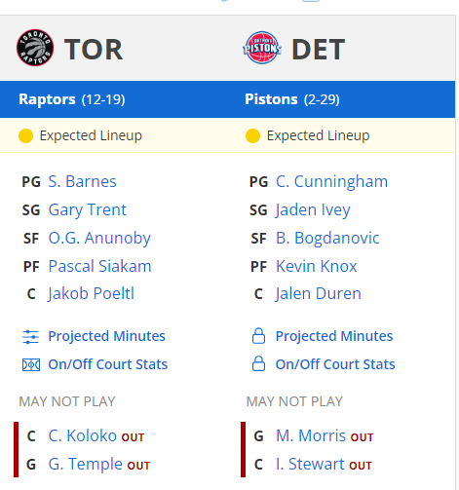View injured player C. Koloko
Image resolution: width=459 pixels, height=490 pixels.
82,435
